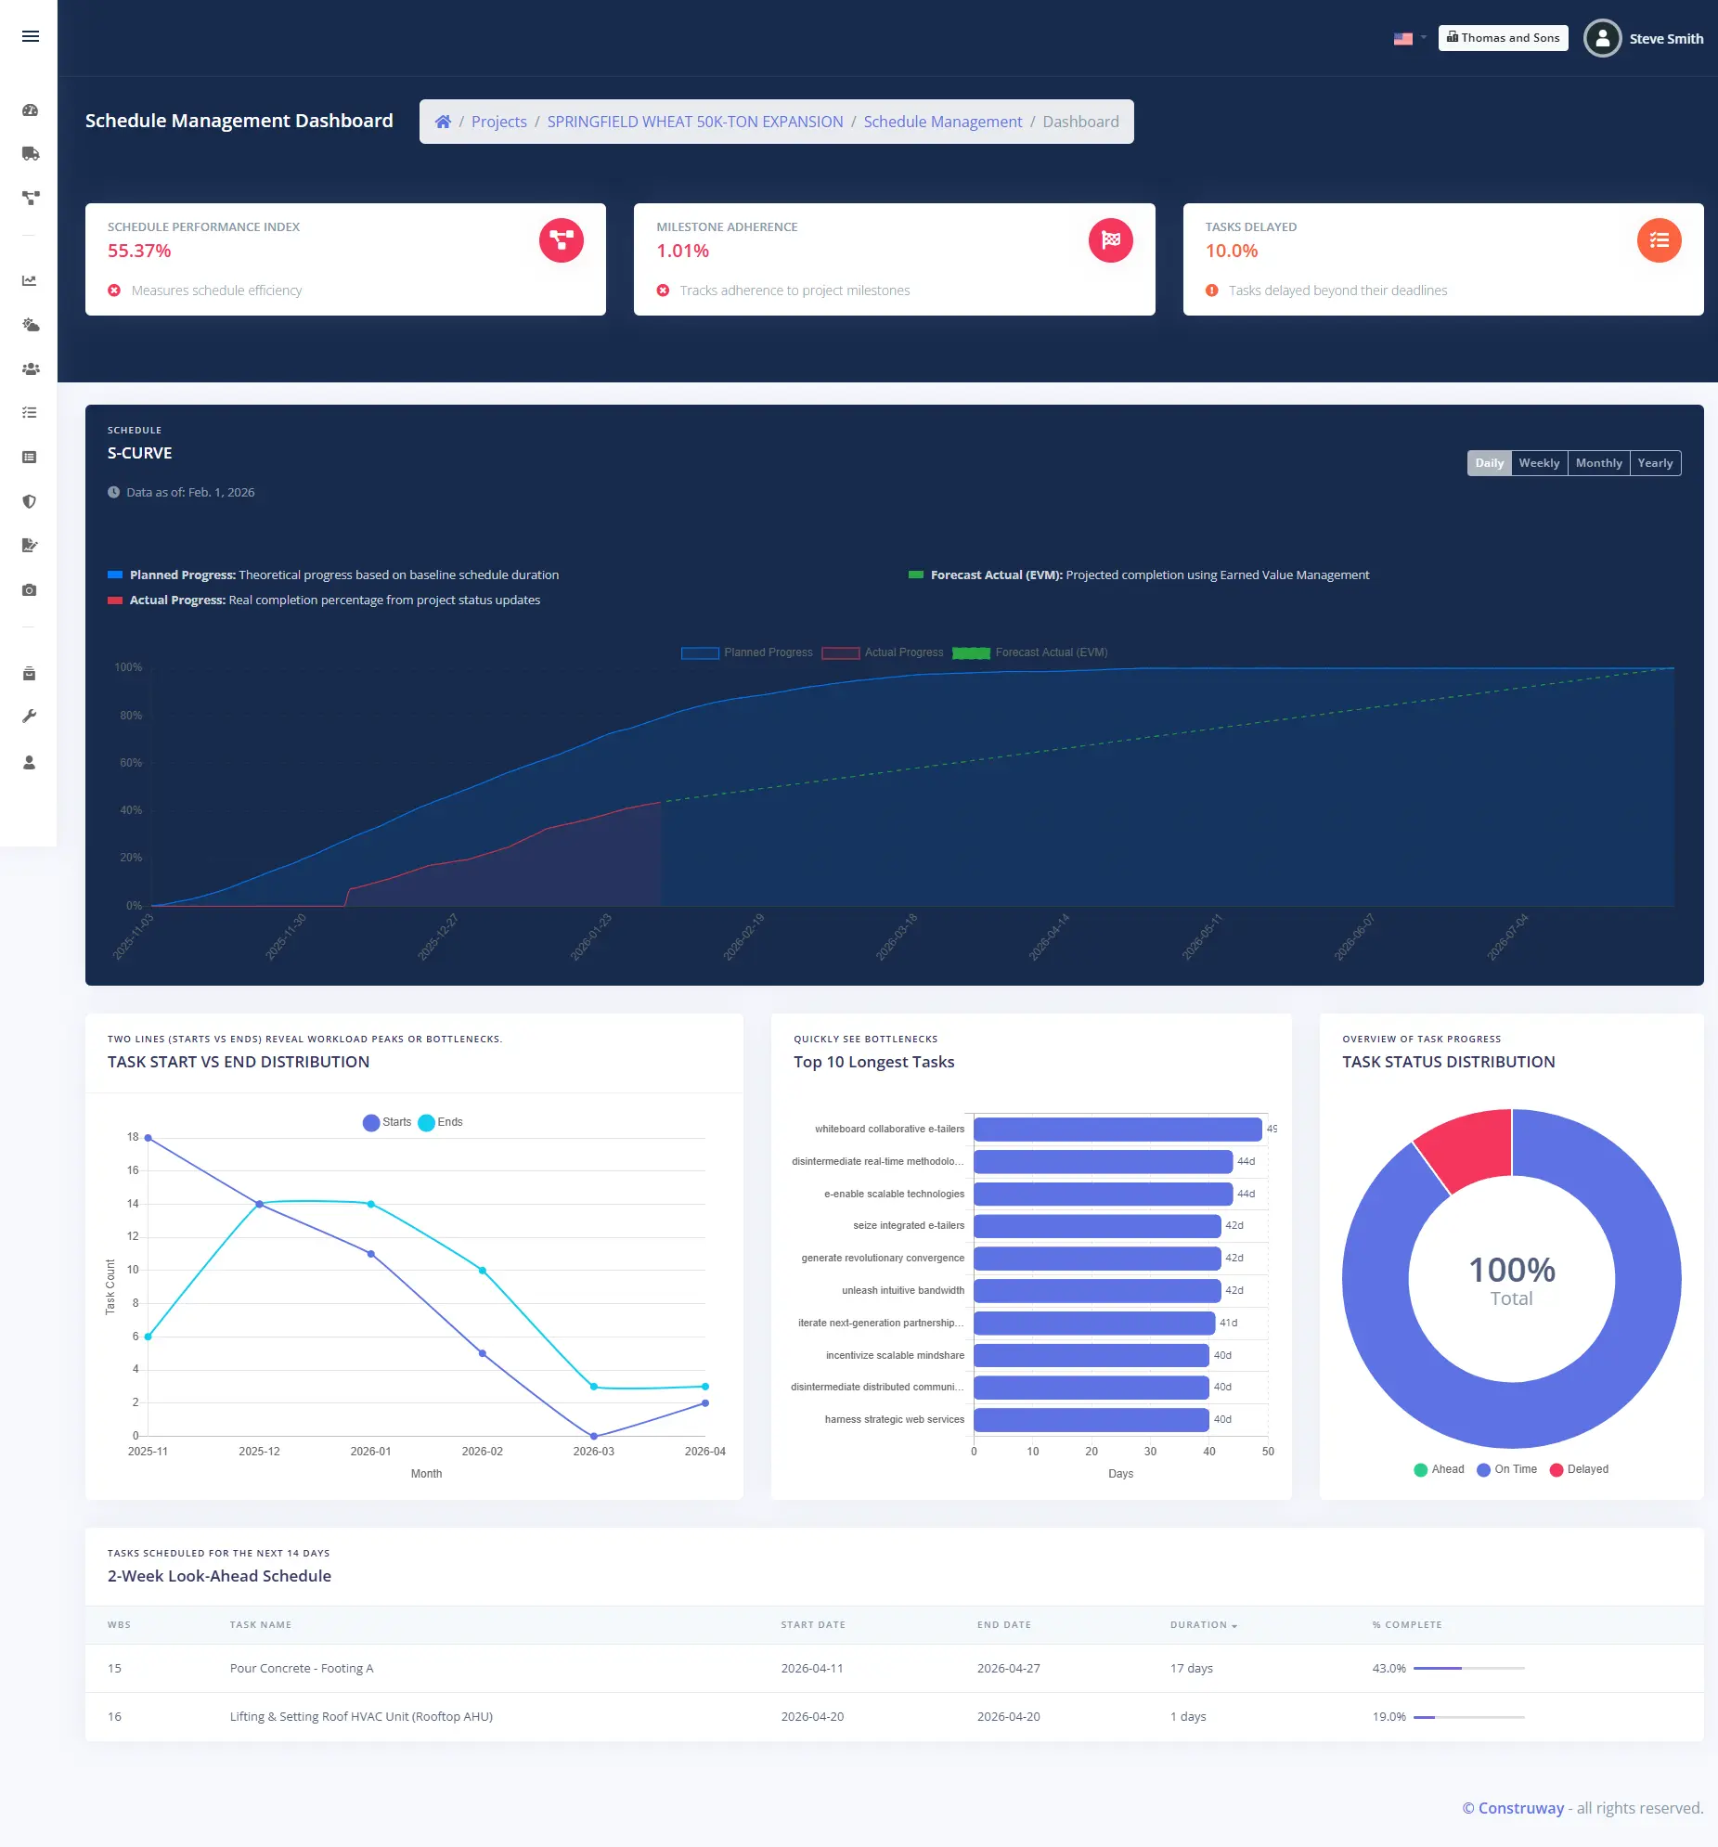Click the home icon in breadcrumb
This screenshot has height=1847, width=1718.
[444, 122]
